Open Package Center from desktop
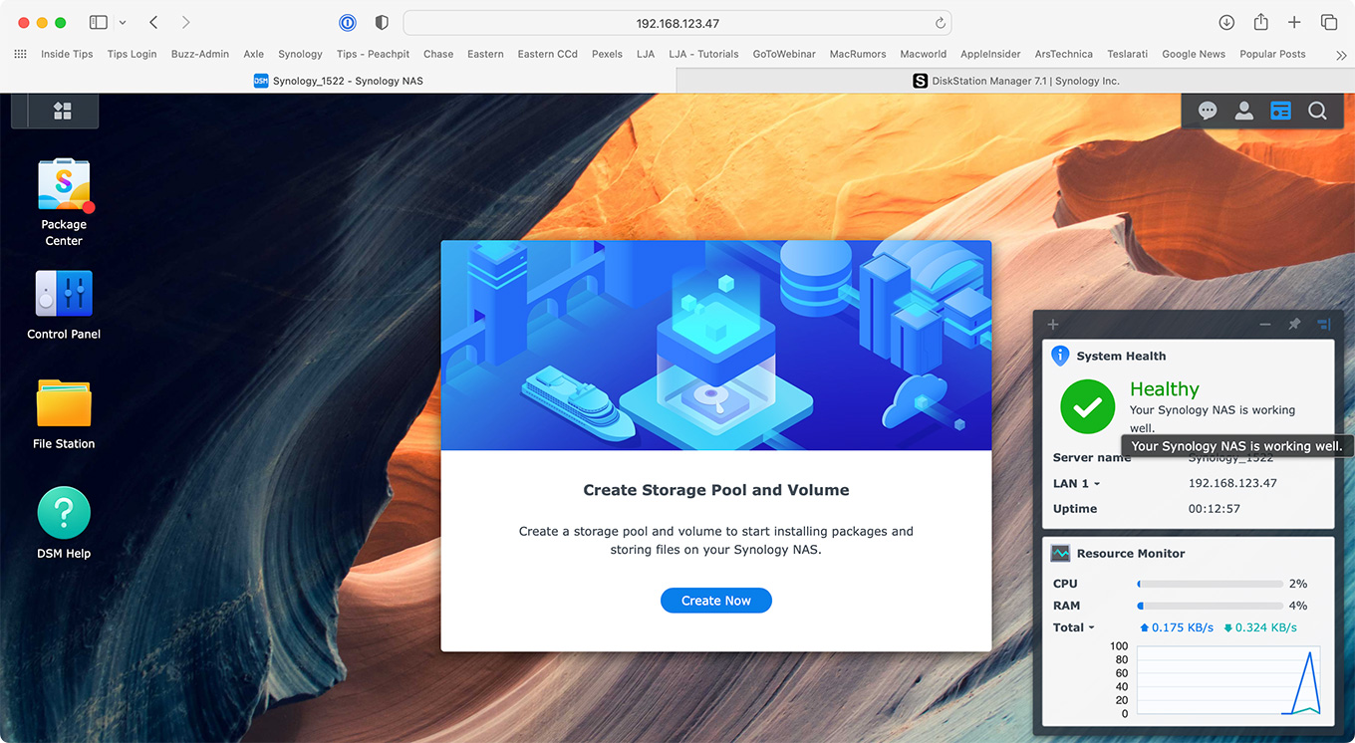1355x743 pixels. click(64, 187)
